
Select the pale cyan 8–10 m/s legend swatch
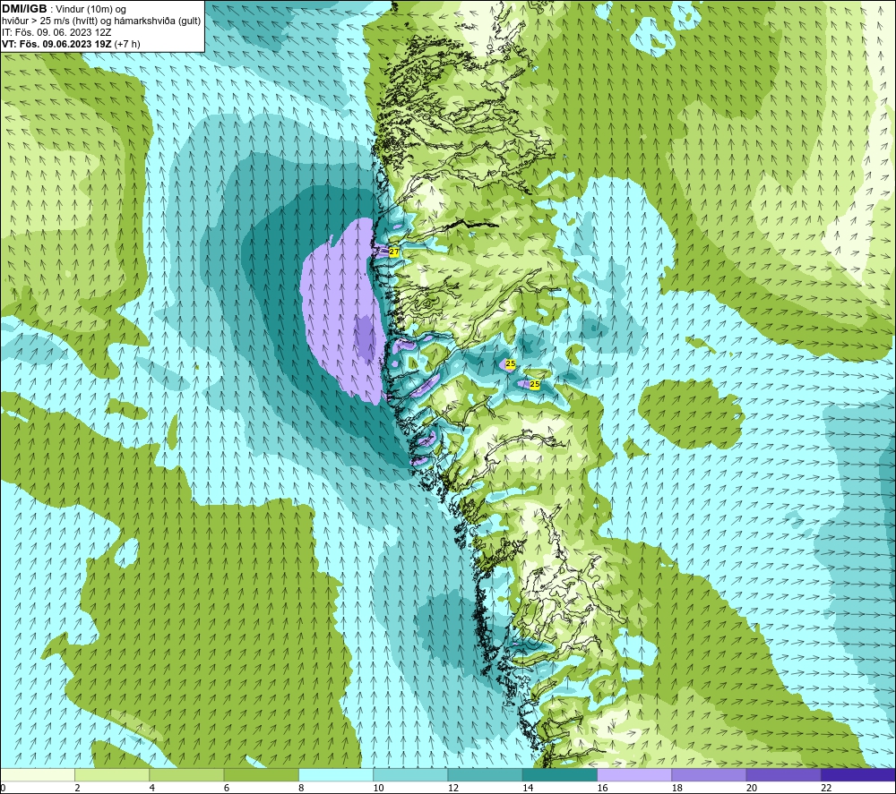[x=336, y=774]
